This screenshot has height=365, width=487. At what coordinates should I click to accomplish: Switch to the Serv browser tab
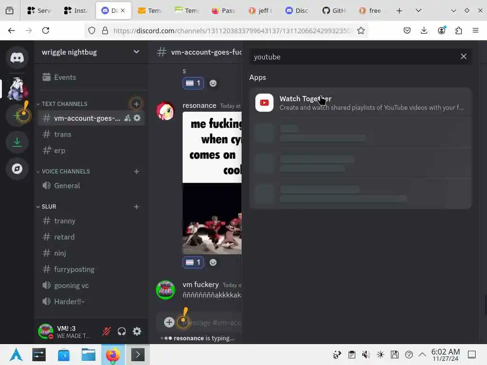(x=39, y=10)
